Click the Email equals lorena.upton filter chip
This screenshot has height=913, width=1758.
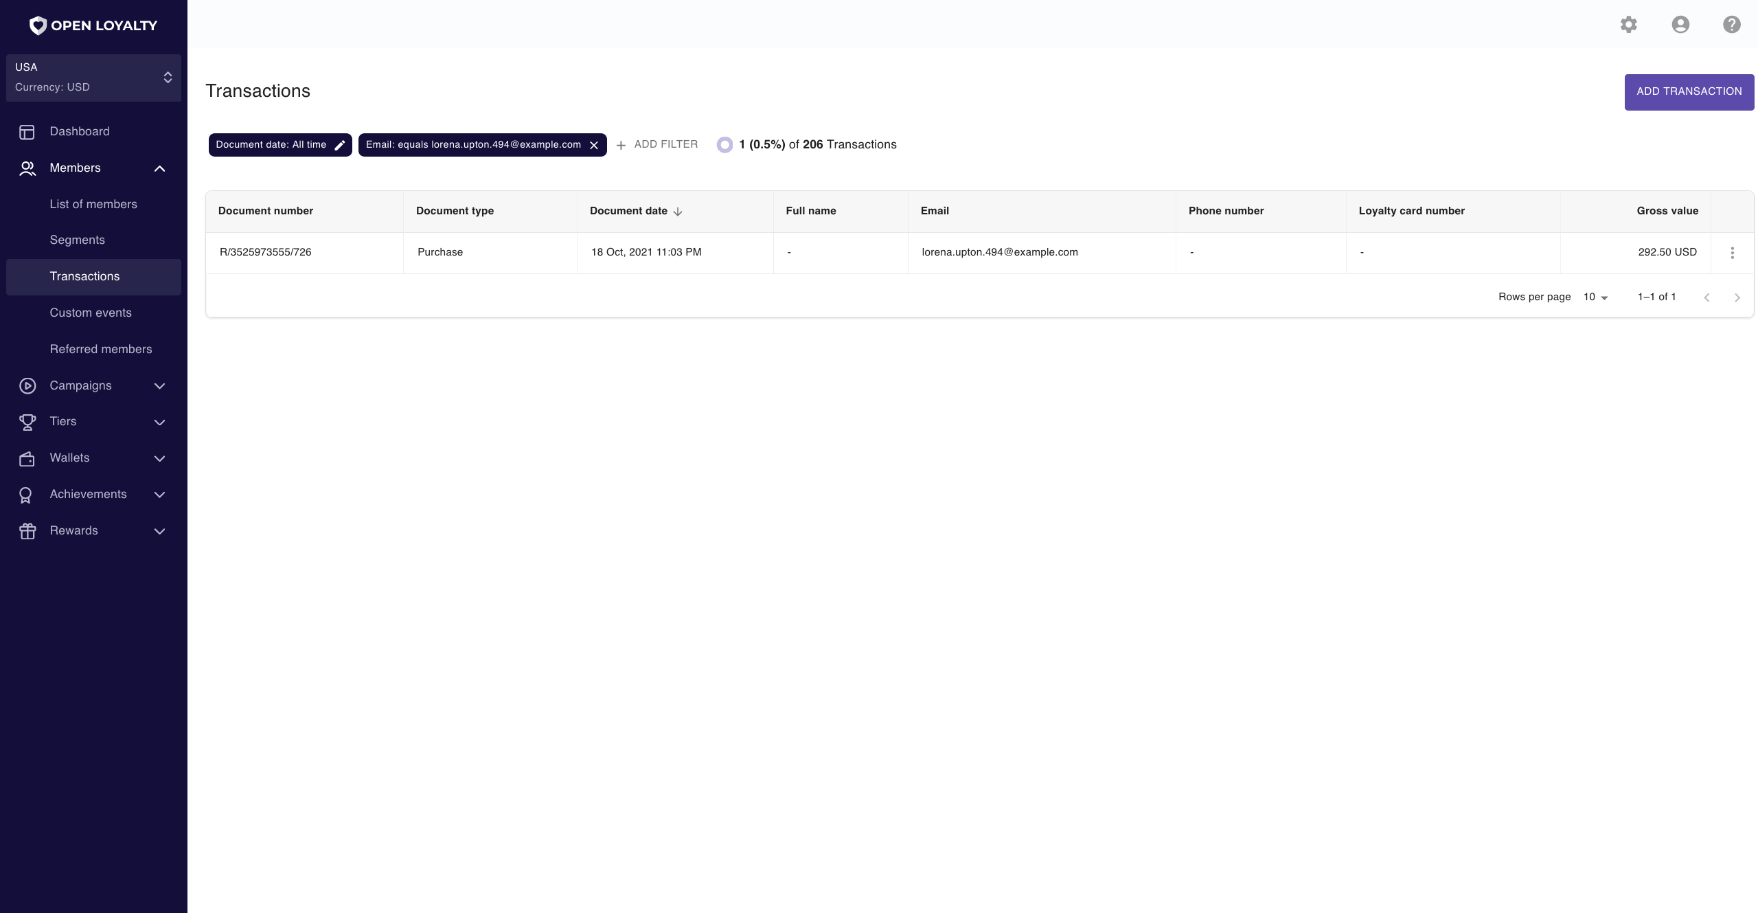pyautogui.click(x=482, y=145)
